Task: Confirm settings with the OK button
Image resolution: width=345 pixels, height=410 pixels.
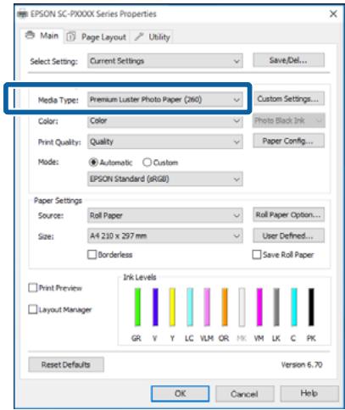Action: coord(181,394)
